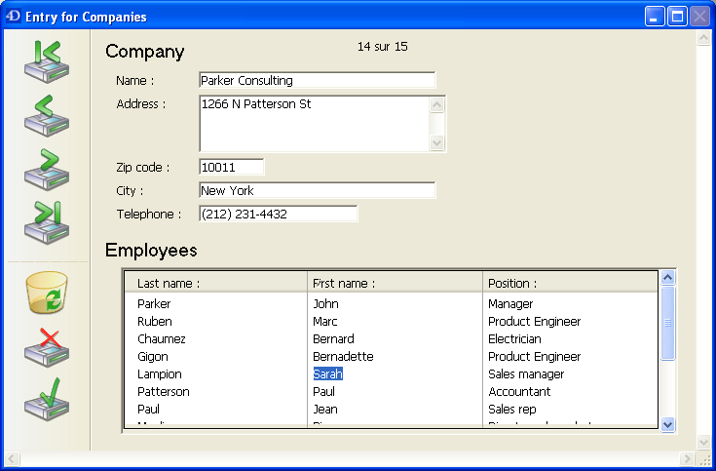Viewport: 716px width, 471px height.
Task: Click the 4D icon in title bar
Action: click(14, 16)
